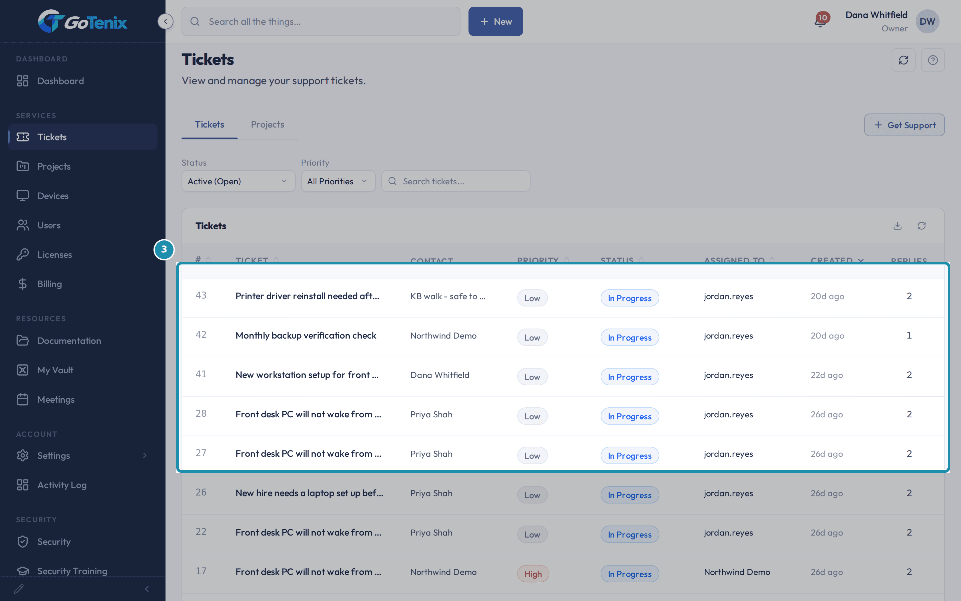Click ticket number 22
Image resolution: width=961 pixels, height=601 pixels.
point(201,532)
